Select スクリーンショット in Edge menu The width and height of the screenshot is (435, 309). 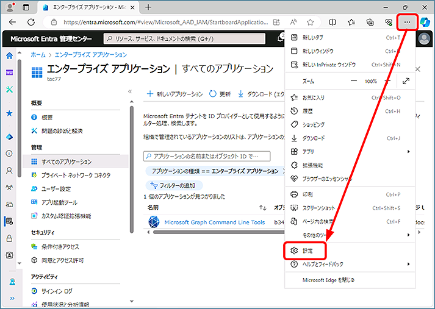pyautogui.click(x=350, y=208)
